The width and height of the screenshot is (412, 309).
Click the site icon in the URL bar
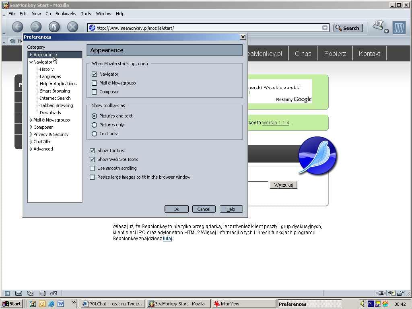[92, 28]
